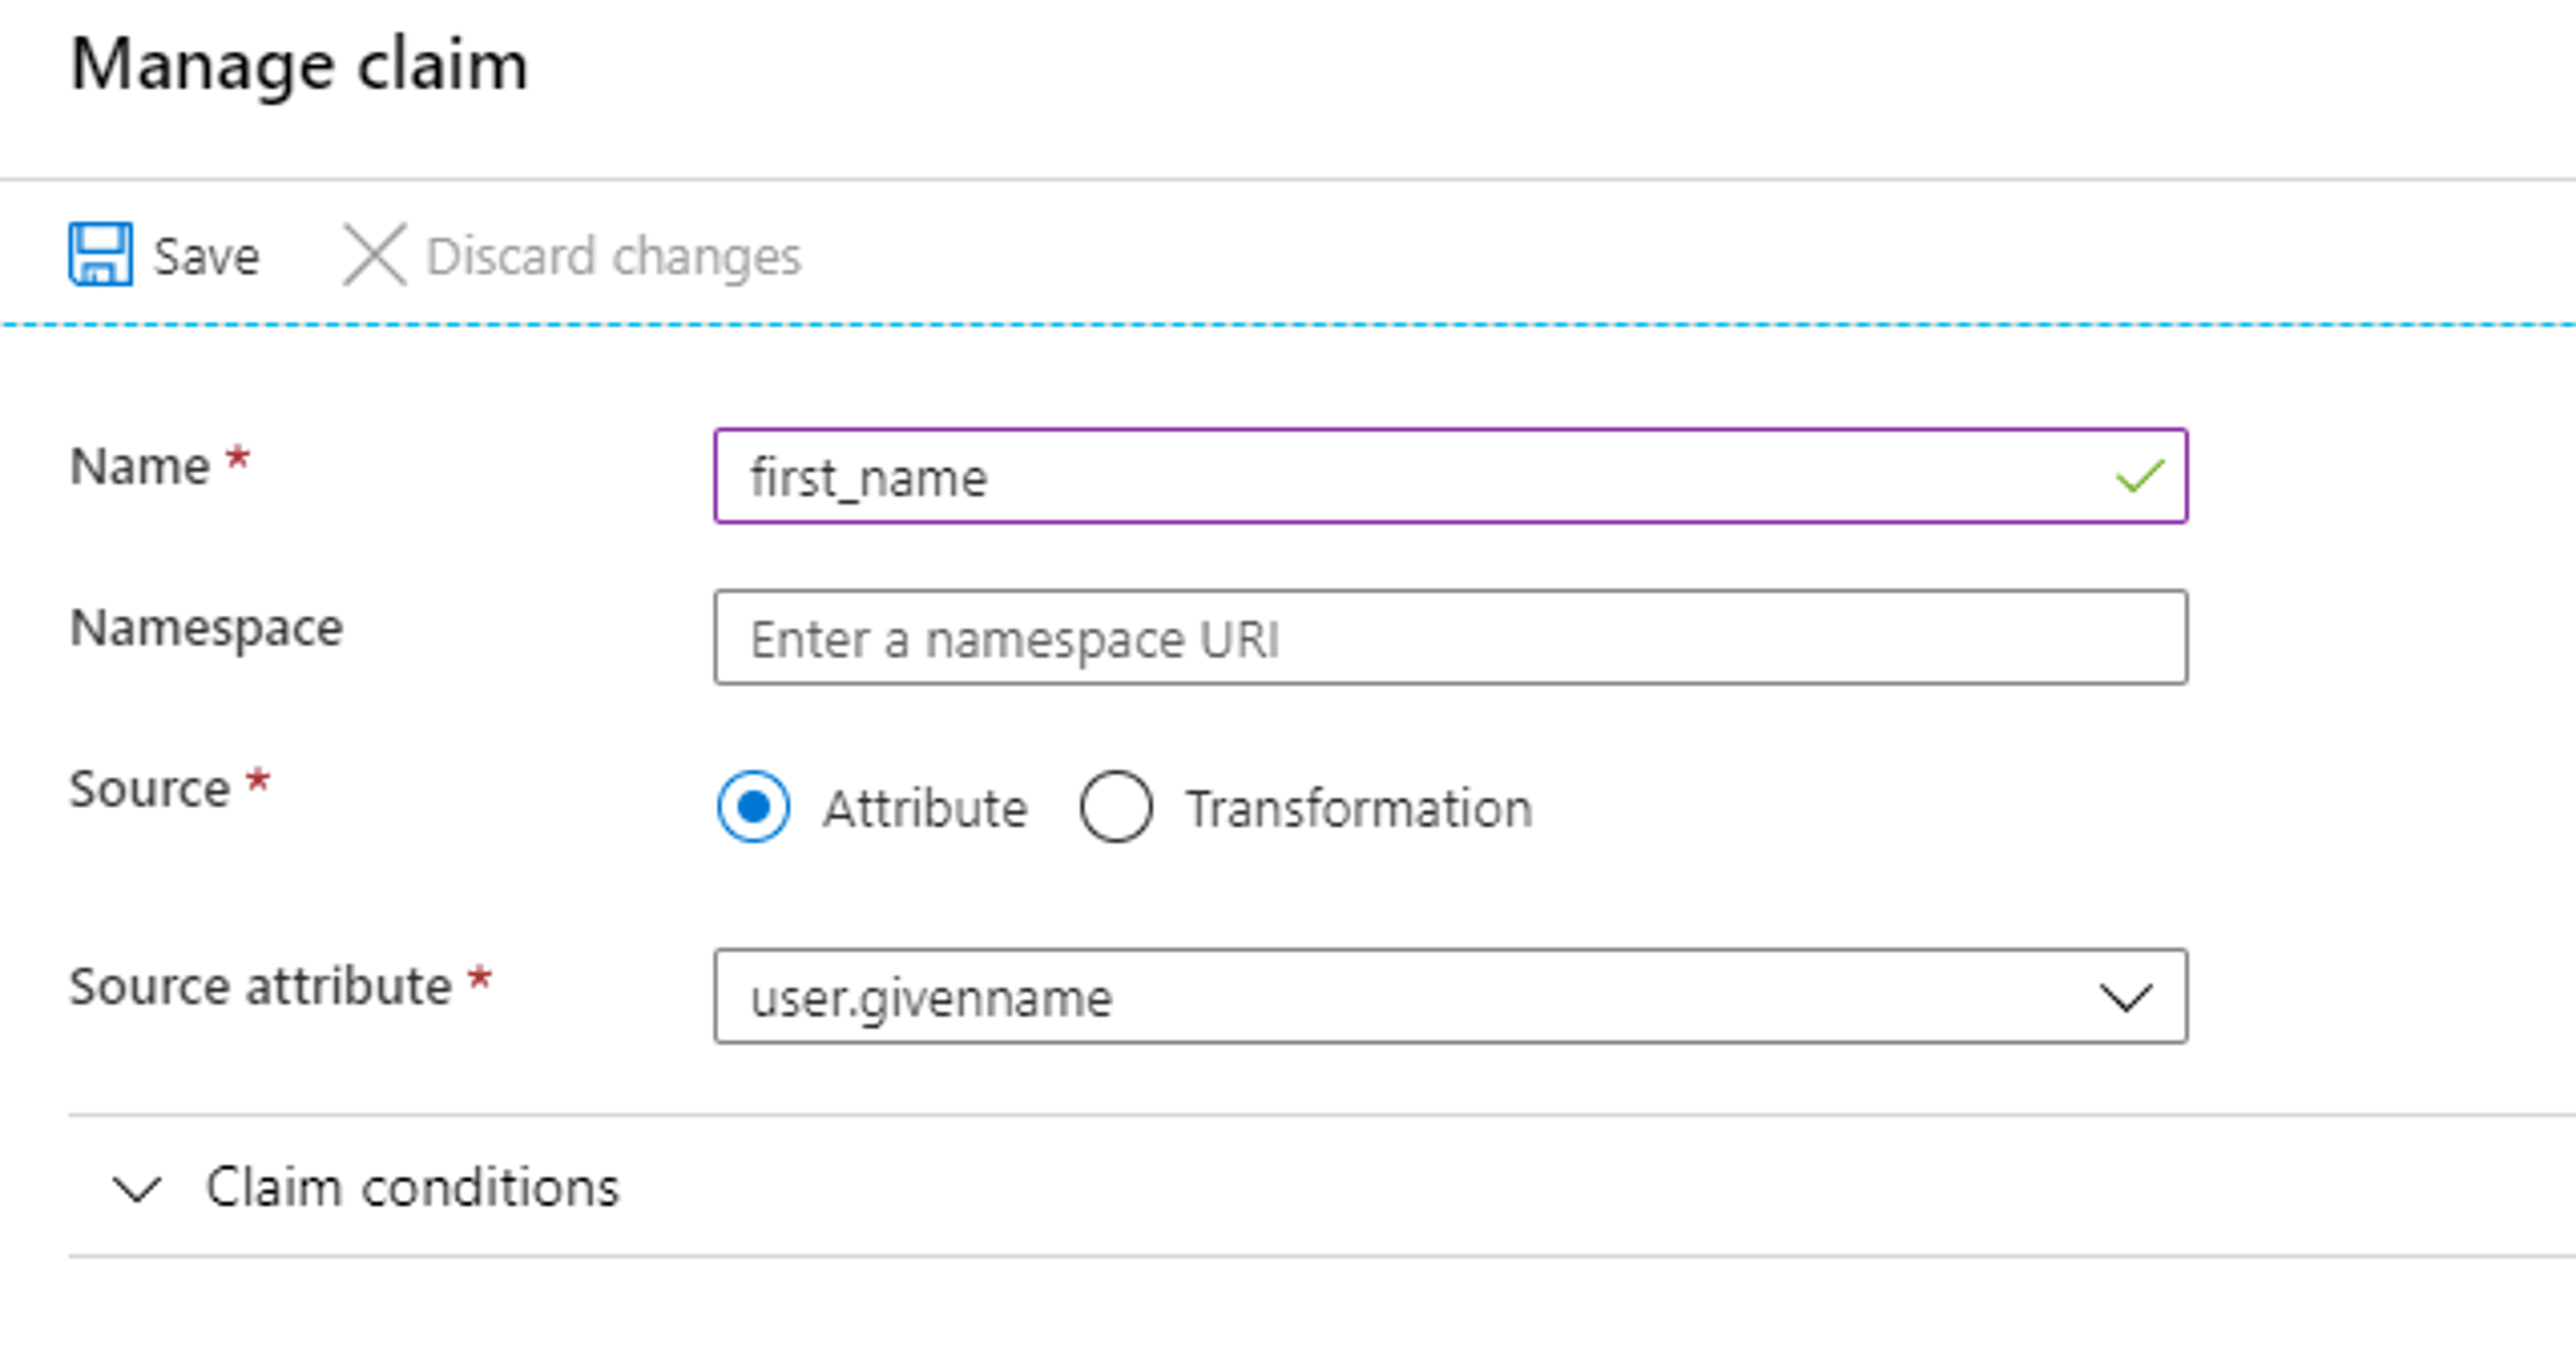
Task: Select the Transformation source radio button
Action: point(1116,807)
